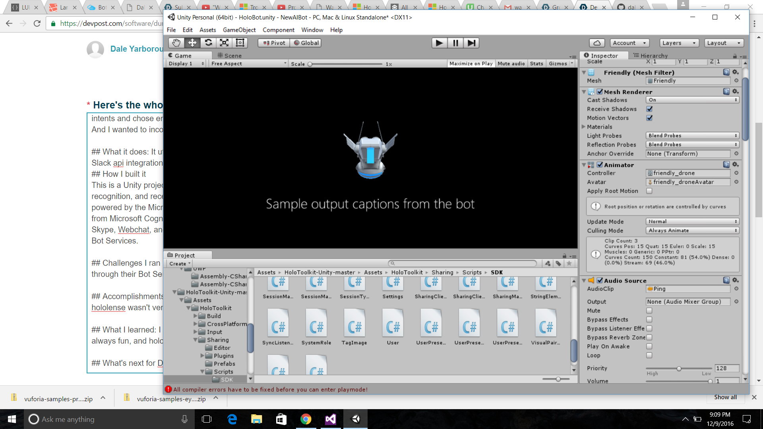This screenshot has height=429, width=763.
Task: Click the Mesh Renderer gear settings icon
Action: [735, 91]
